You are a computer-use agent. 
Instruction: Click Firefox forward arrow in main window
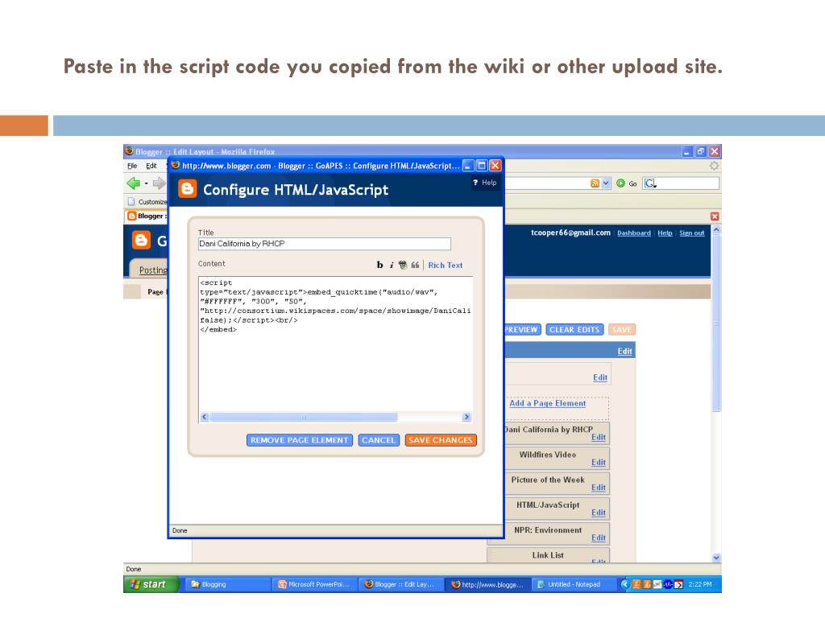coord(159,183)
